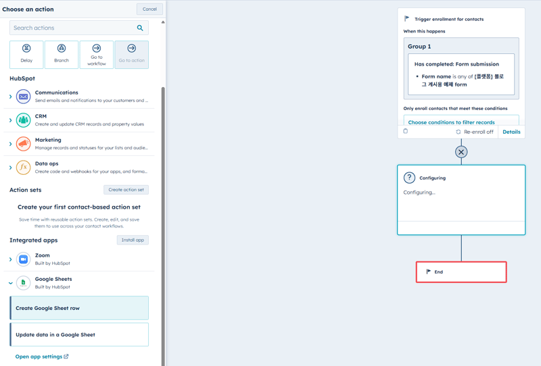The height and width of the screenshot is (366, 541).
Task: Click the Zoom app title
Action: point(43,255)
